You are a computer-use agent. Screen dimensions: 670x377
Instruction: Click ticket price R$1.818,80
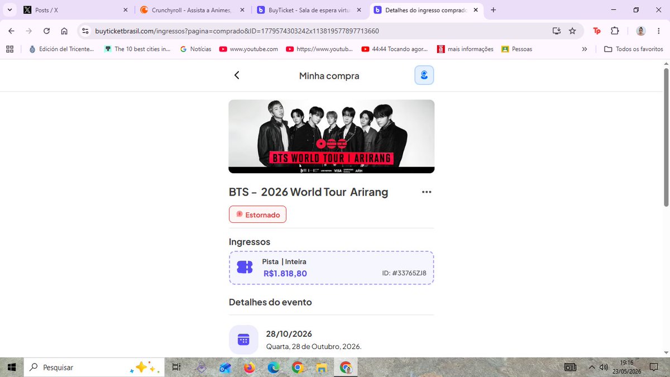tap(285, 274)
